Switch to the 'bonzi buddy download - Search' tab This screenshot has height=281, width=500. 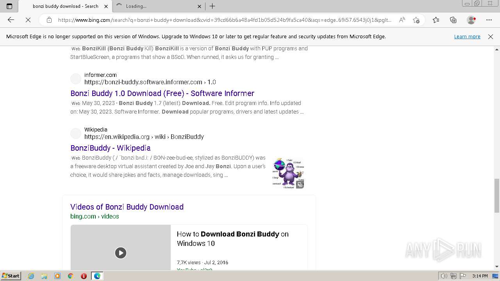65,6
